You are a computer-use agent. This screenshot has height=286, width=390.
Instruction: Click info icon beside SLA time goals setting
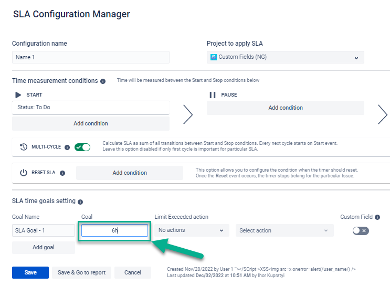click(x=80, y=202)
